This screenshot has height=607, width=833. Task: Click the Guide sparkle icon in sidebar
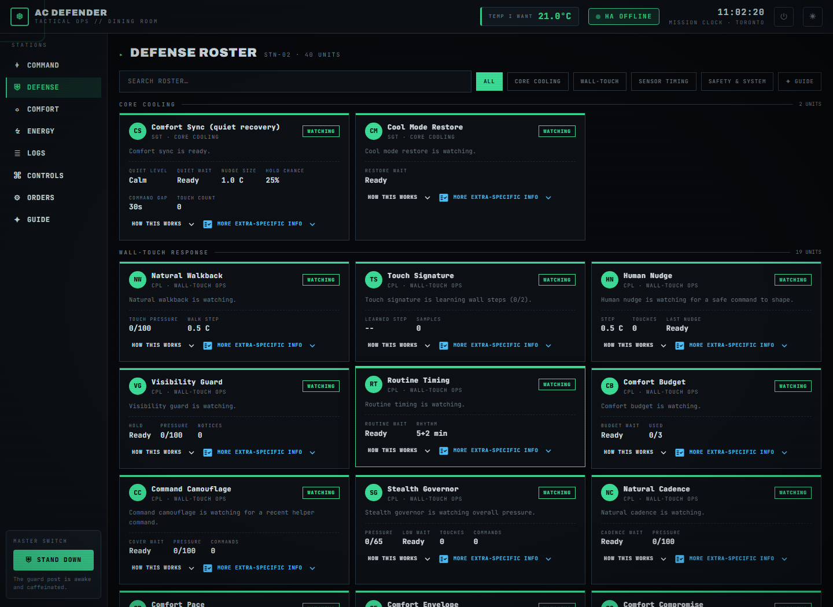click(x=17, y=220)
